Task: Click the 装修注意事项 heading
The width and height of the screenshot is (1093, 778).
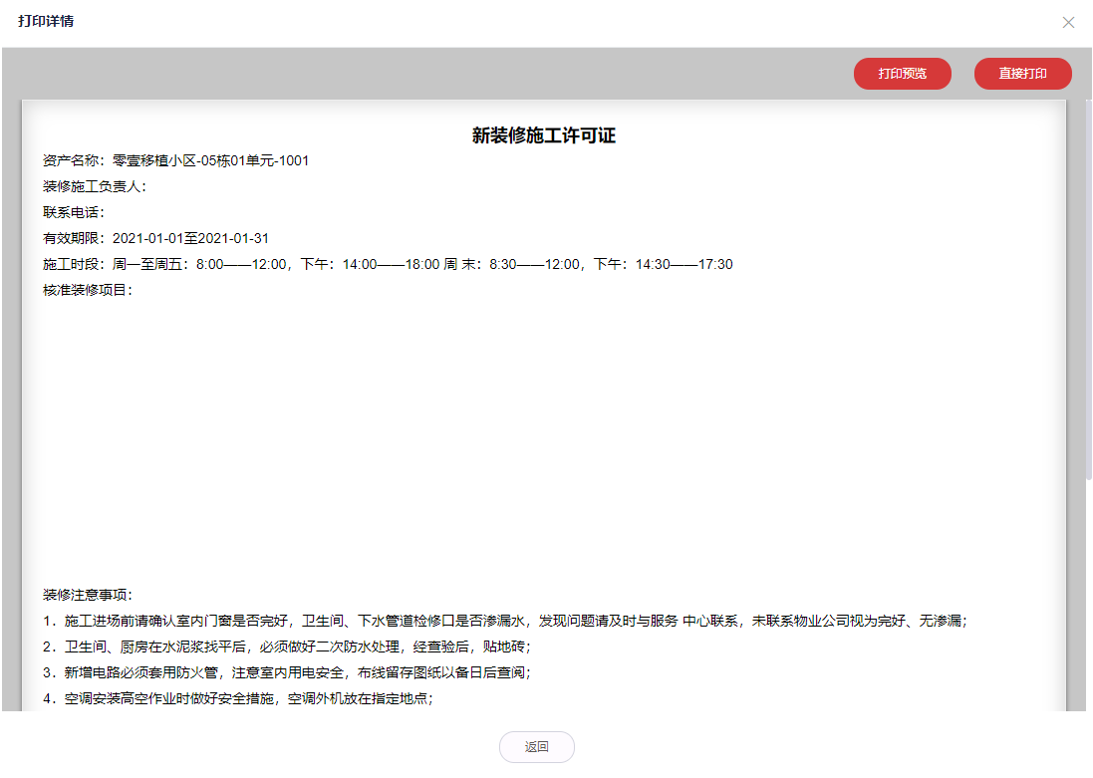Action: pyautogui.click(x=88, y=595)
